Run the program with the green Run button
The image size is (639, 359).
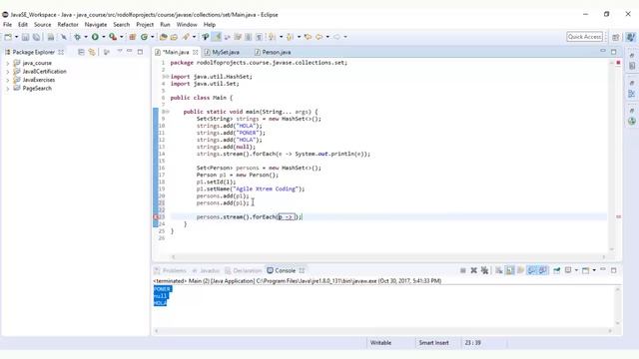click(x=95, y=37)
